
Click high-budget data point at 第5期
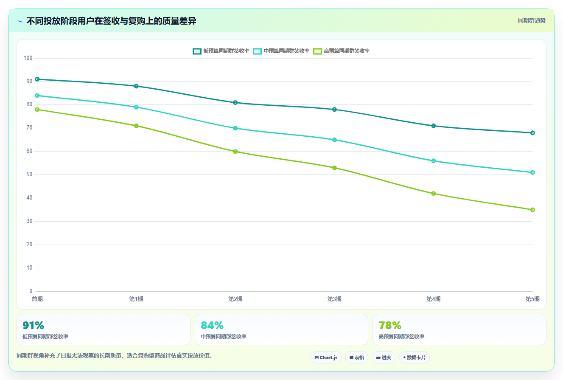coord(532,210)
